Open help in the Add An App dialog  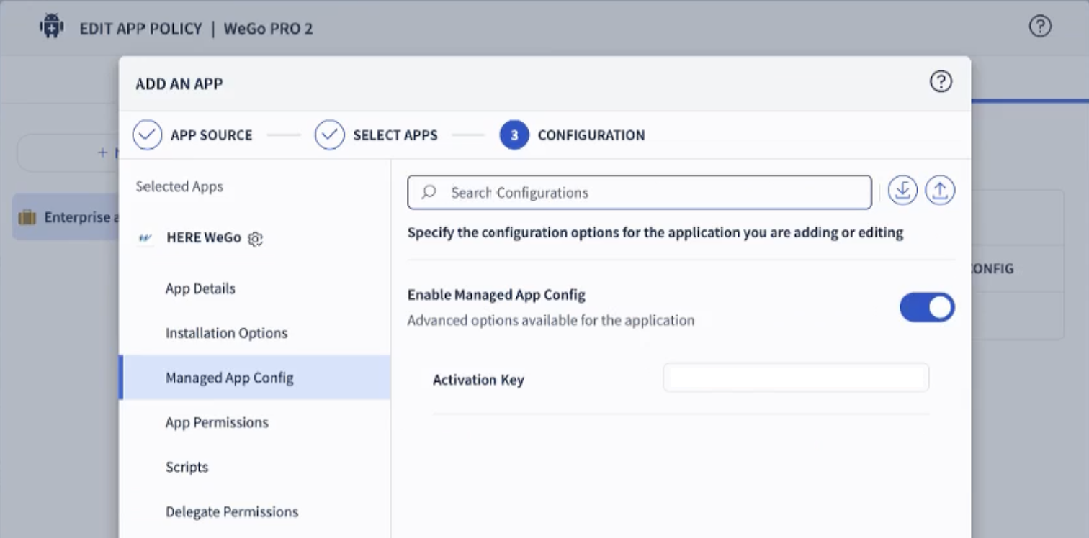click(941, 82)
